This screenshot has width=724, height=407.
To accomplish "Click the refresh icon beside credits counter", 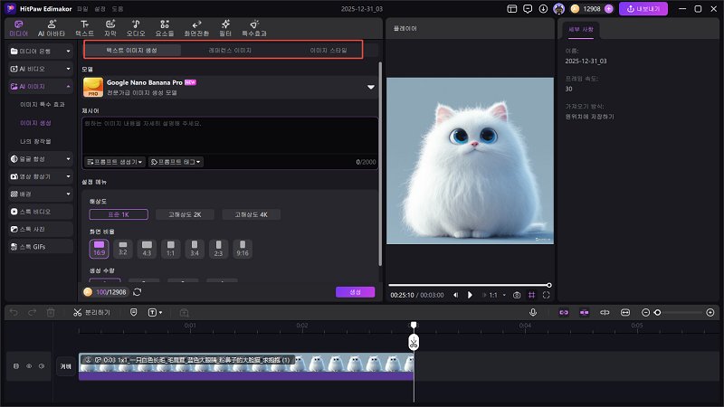I will tap(137, 292).
